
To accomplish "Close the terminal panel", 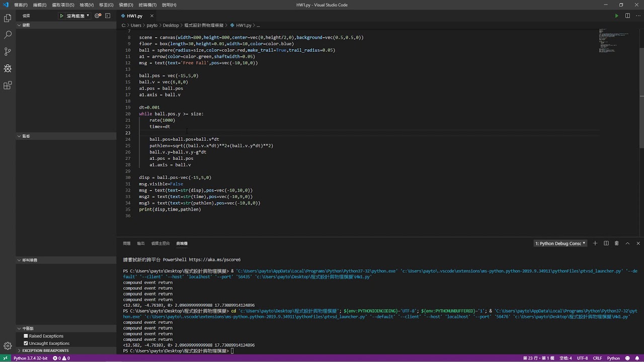I will pyautogui.click(x=638, y=243).
